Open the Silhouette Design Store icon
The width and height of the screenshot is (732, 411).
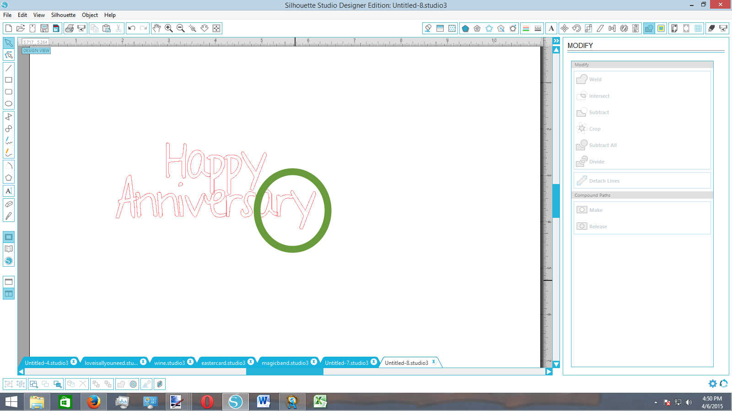pos(9,261)
